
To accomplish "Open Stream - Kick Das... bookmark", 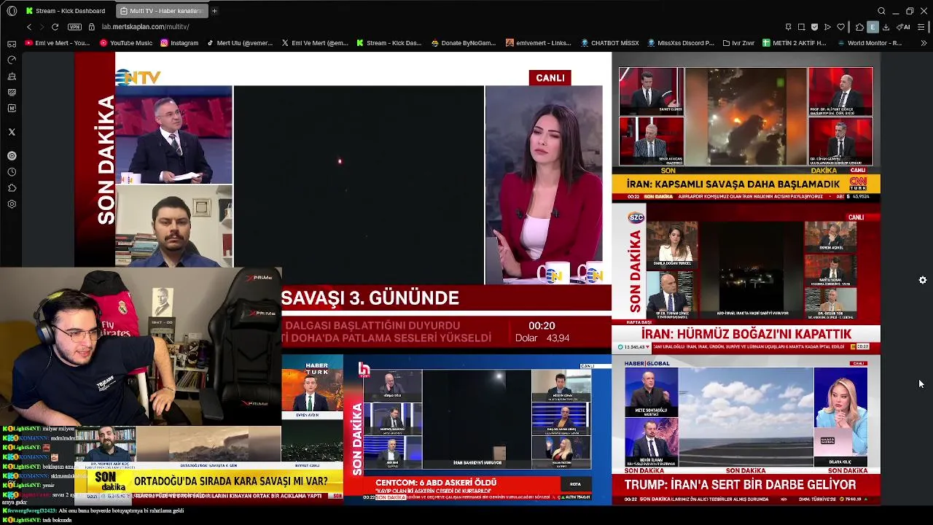I will click(x=389, y=43).
